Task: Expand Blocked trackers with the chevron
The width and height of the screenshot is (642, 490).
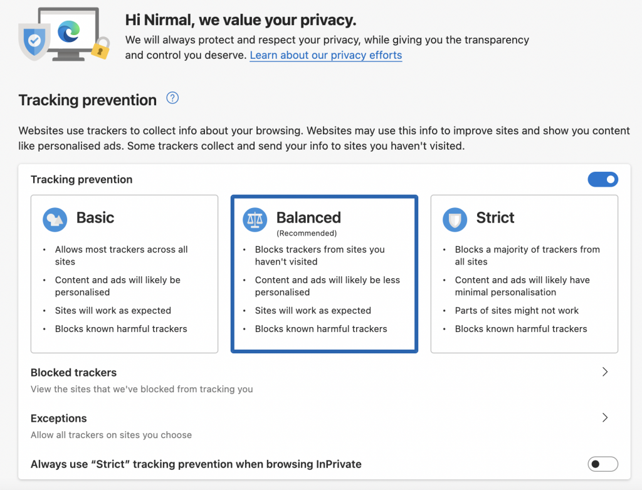Action: [x=605, y=372]
